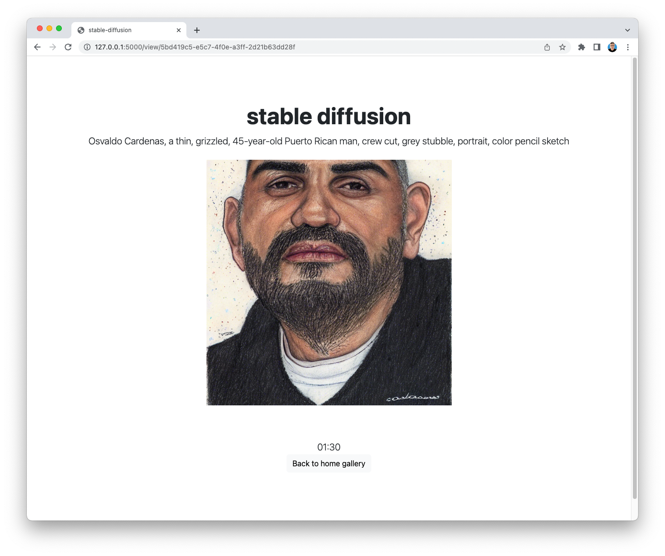Open a new tab with the plus button

tap(197, 30)
